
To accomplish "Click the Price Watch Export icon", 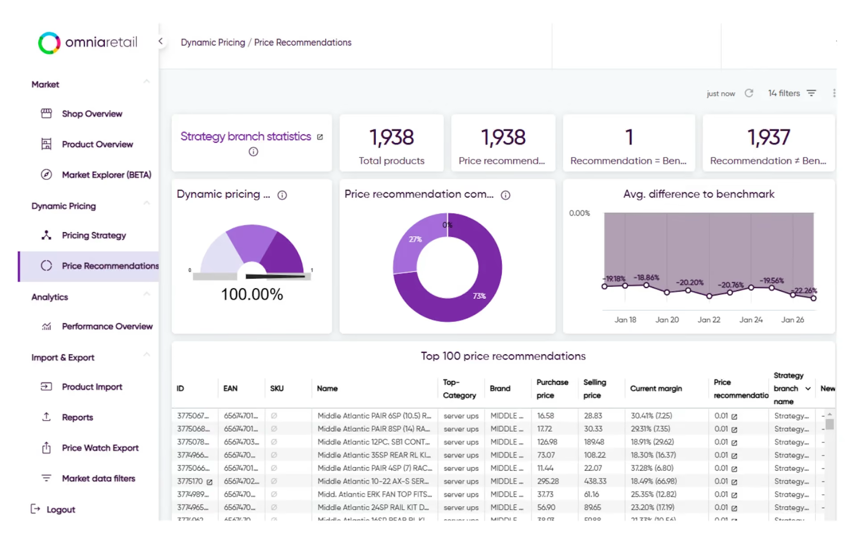I will (x=46, y=447).
